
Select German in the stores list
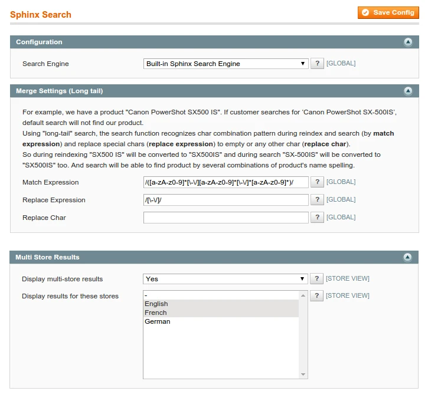click(x=221, y=322)
